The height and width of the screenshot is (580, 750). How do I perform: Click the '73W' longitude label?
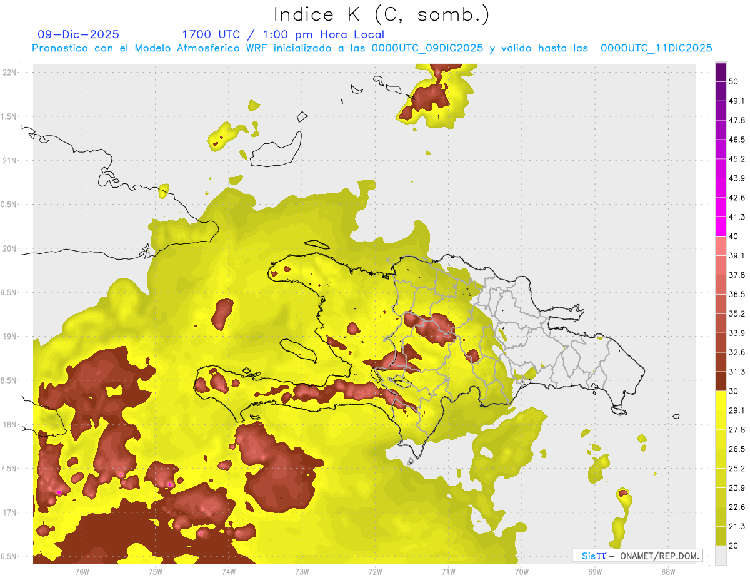[302, 572]
